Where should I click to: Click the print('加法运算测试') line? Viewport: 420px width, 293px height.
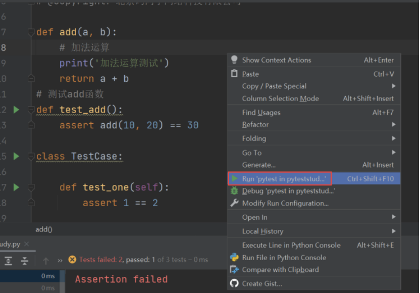(114, 63)
